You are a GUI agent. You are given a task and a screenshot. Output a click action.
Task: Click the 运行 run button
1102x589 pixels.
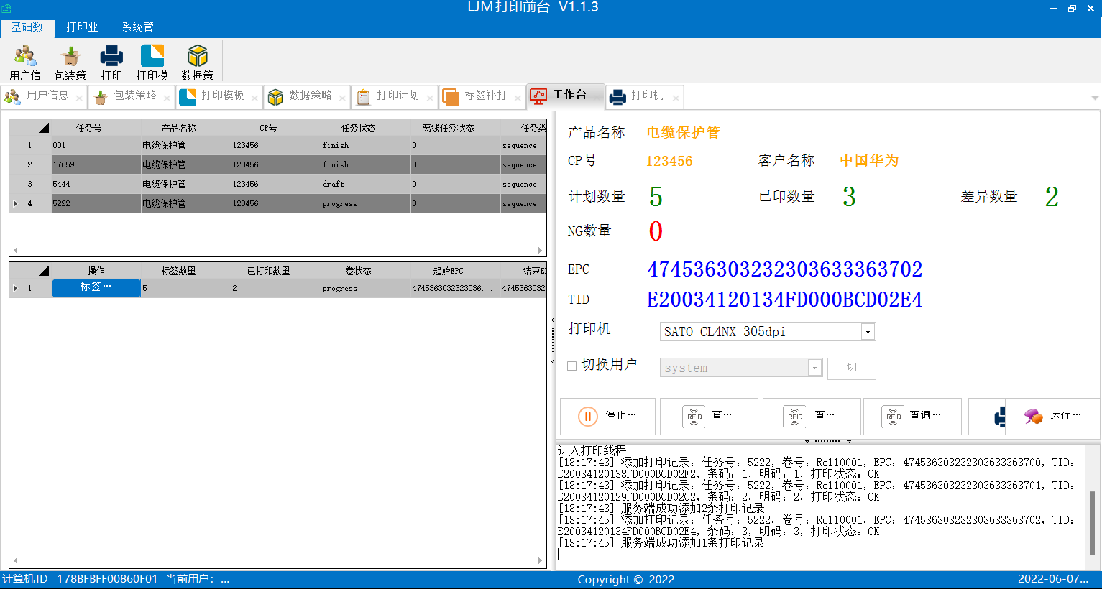click(x=1053, y=416)
